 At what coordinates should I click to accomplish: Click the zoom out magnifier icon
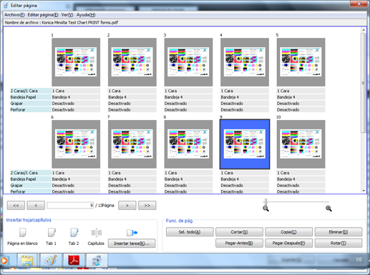pos(266,209)
